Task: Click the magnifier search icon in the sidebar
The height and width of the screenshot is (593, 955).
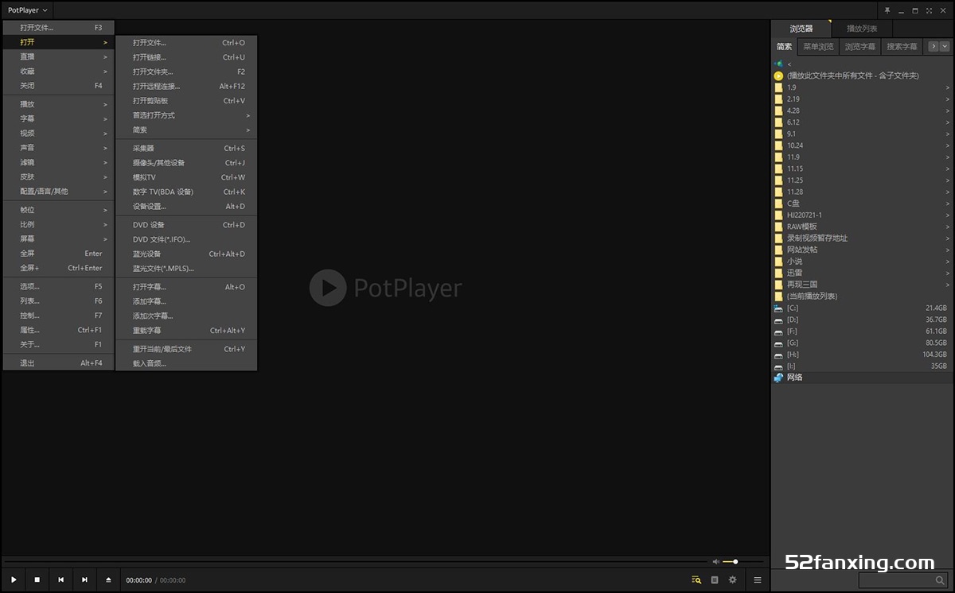Action: point(940,581)
